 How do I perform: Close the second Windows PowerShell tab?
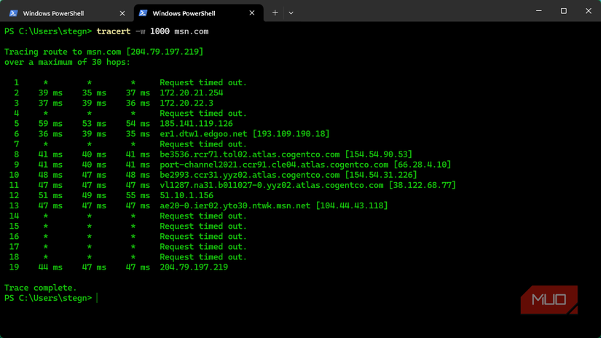252,13
